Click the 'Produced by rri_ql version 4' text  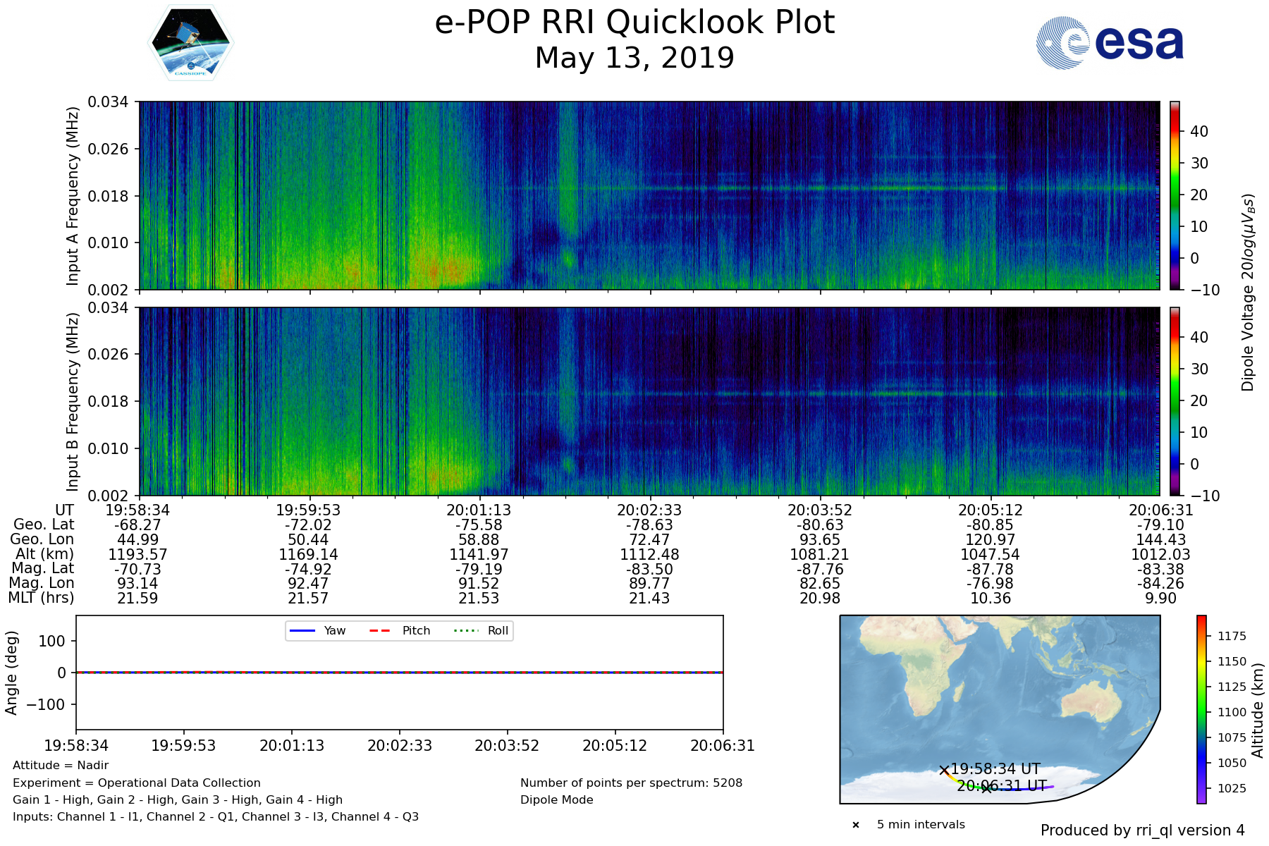tap(1142, 830)
